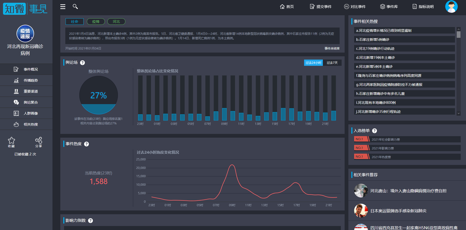Open recommended event 河北唐山境外入唐山隐瞒病情
Screen dimensions: 466x230
[x=408, y=191]
